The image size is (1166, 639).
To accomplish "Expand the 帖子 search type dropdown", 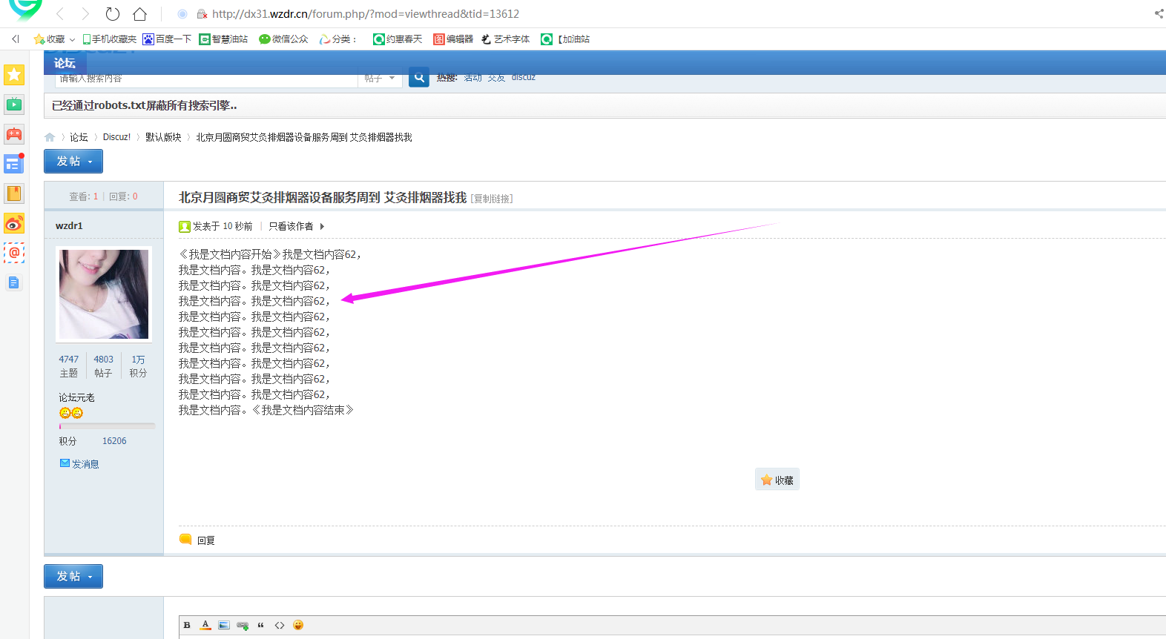I will 380,78.
